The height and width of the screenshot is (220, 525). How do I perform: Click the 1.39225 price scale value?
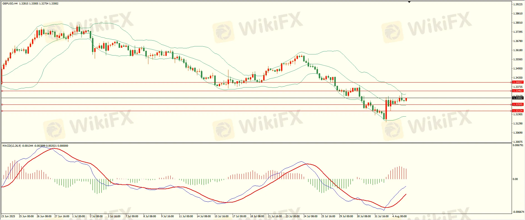point(518,4)
